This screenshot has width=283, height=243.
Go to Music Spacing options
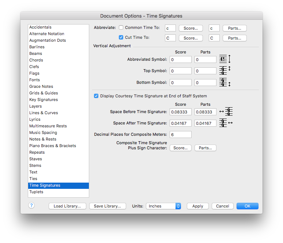coord(59,132)
